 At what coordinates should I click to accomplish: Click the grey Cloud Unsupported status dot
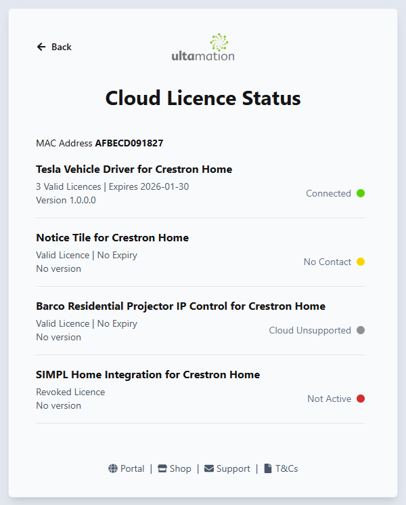(x=361, y=330)
